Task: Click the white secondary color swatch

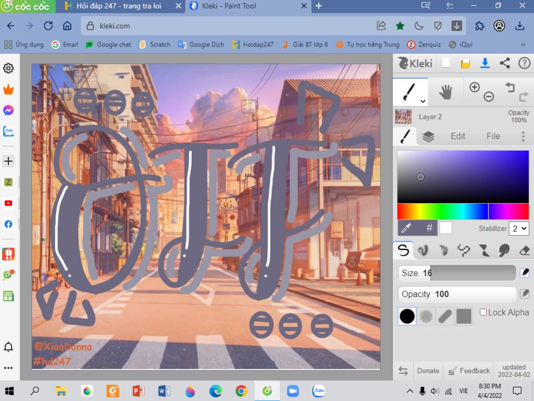Action: coord(445,228)
